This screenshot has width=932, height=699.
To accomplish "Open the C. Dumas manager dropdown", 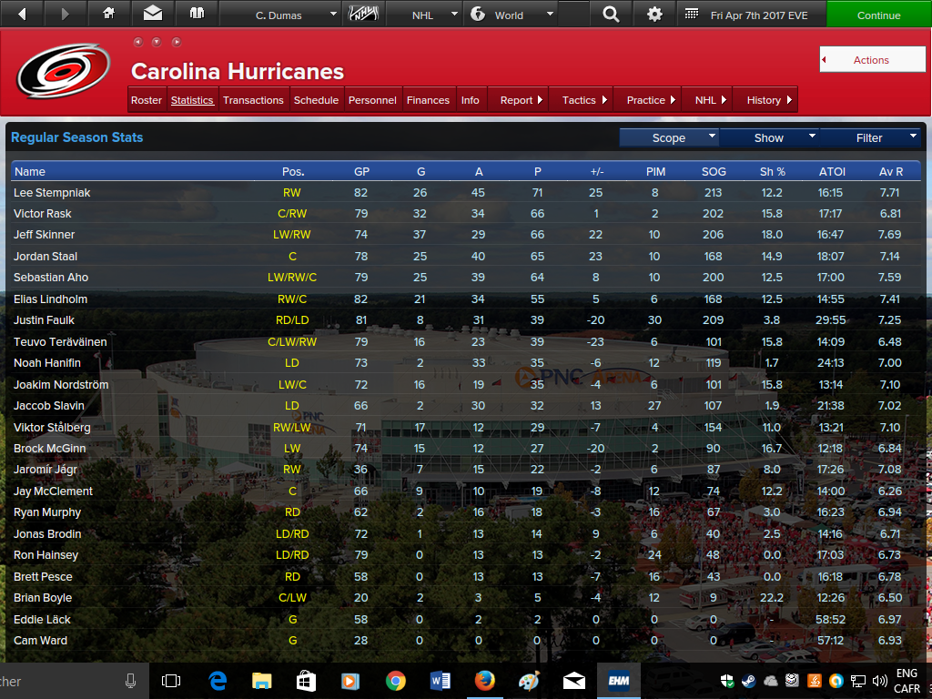I will (x=281, y=14).
